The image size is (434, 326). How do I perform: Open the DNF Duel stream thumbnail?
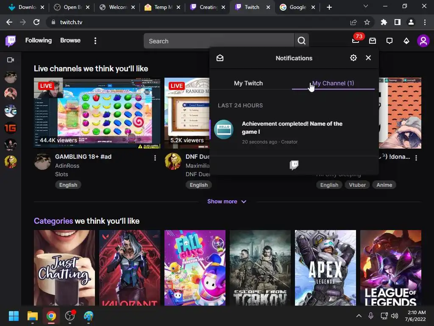coord(187,113)
